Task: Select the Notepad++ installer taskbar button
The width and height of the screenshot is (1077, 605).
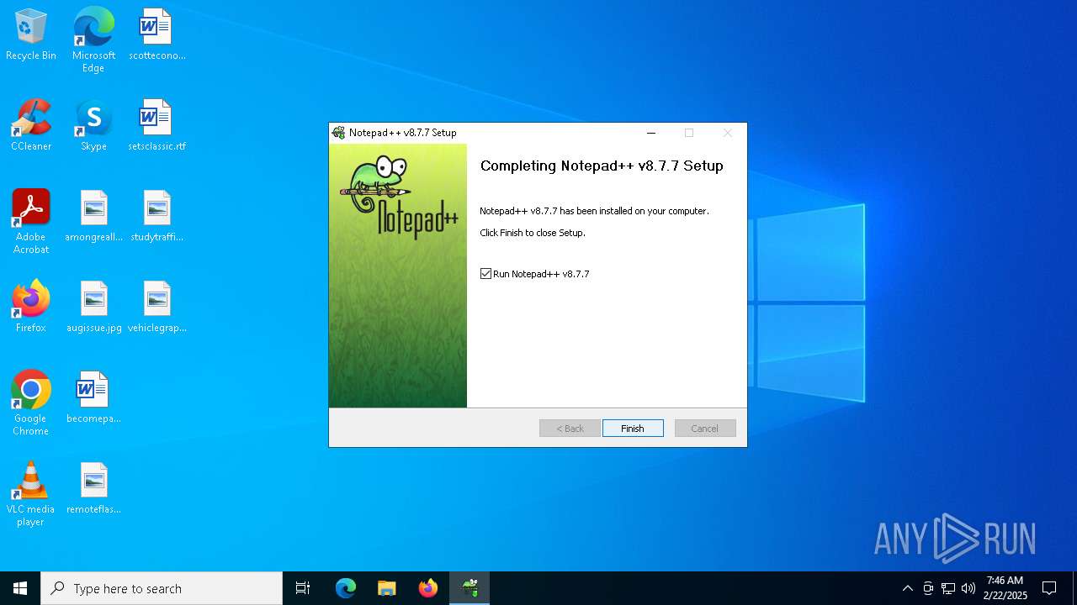Action: point(470,588)
